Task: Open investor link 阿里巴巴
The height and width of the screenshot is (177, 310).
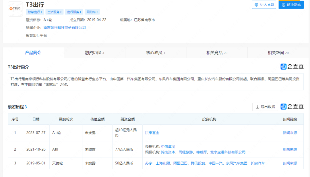Action: point(180,163)
